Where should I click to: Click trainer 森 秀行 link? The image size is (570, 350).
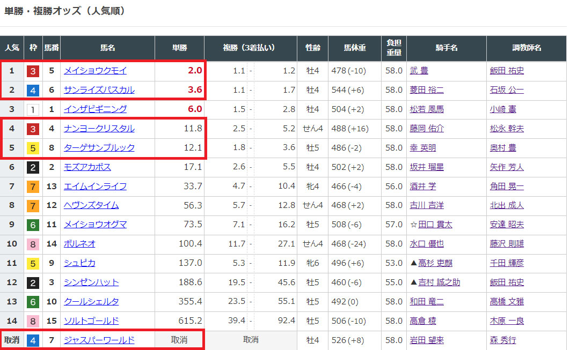click(x=503, y=340)
